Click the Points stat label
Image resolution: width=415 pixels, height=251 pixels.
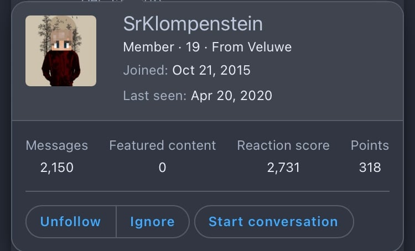point(370,145)
